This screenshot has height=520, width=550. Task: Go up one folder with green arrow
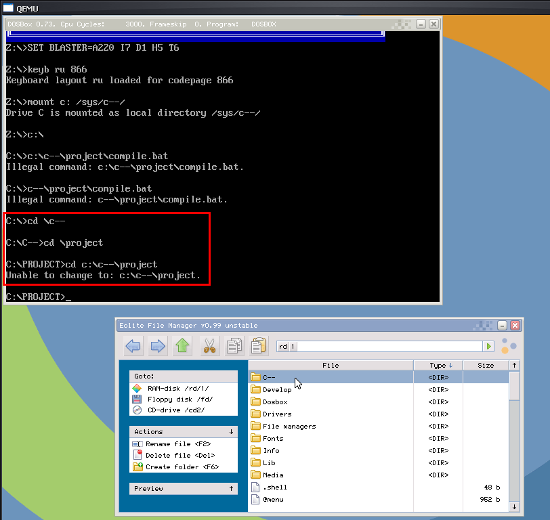182,346
